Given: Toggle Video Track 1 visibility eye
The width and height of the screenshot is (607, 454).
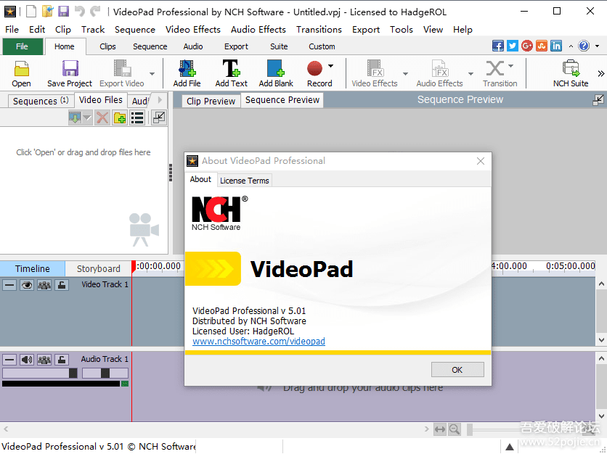Looking at the screenshot, I should (27, 285).
